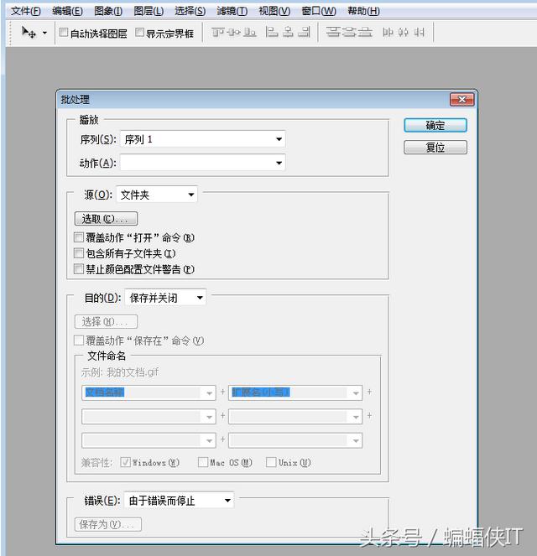Open the 目的 dropdown set to 保存并关闭
537x556 pixels.
165,298
